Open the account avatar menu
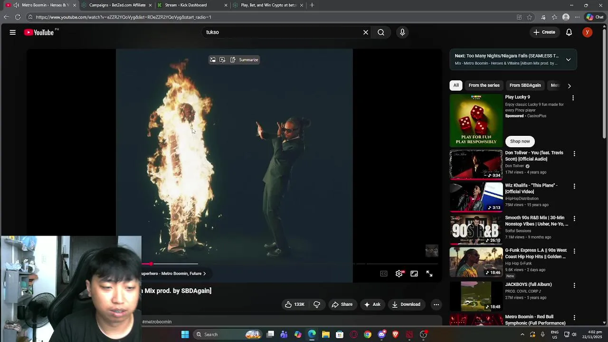 pyautogui.click(x=588, y=32)
